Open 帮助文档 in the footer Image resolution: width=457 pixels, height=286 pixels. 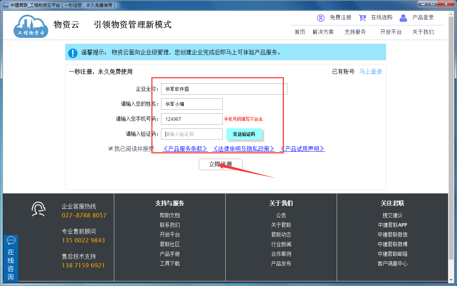(x=170, y=215)
